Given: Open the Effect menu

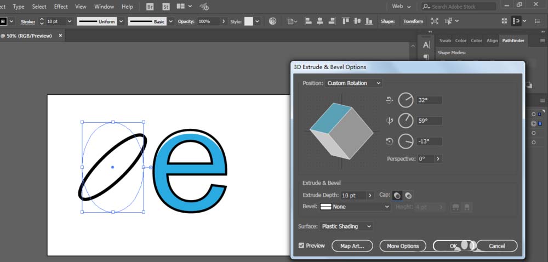Looking at the screenshot, I should click(61, 7).
